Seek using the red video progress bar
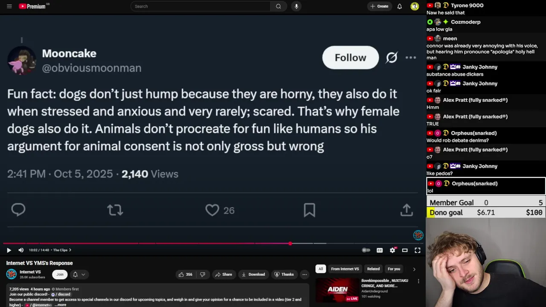 (171, 243)
